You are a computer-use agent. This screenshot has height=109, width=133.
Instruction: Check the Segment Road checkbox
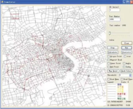tap(109, 60)
